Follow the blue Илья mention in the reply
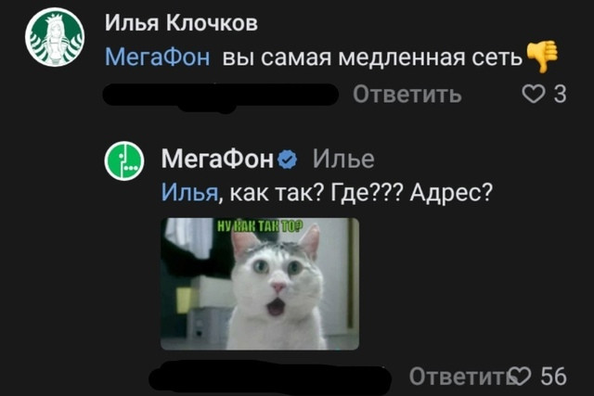This screenshot has width=594, height=396. click(189, 193)
